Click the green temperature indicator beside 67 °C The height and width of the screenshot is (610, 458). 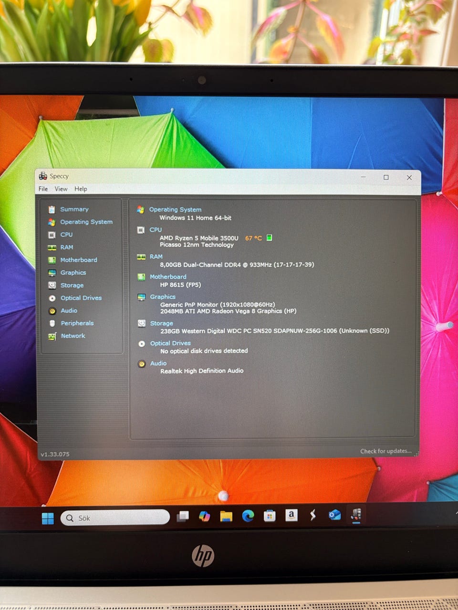269,238
